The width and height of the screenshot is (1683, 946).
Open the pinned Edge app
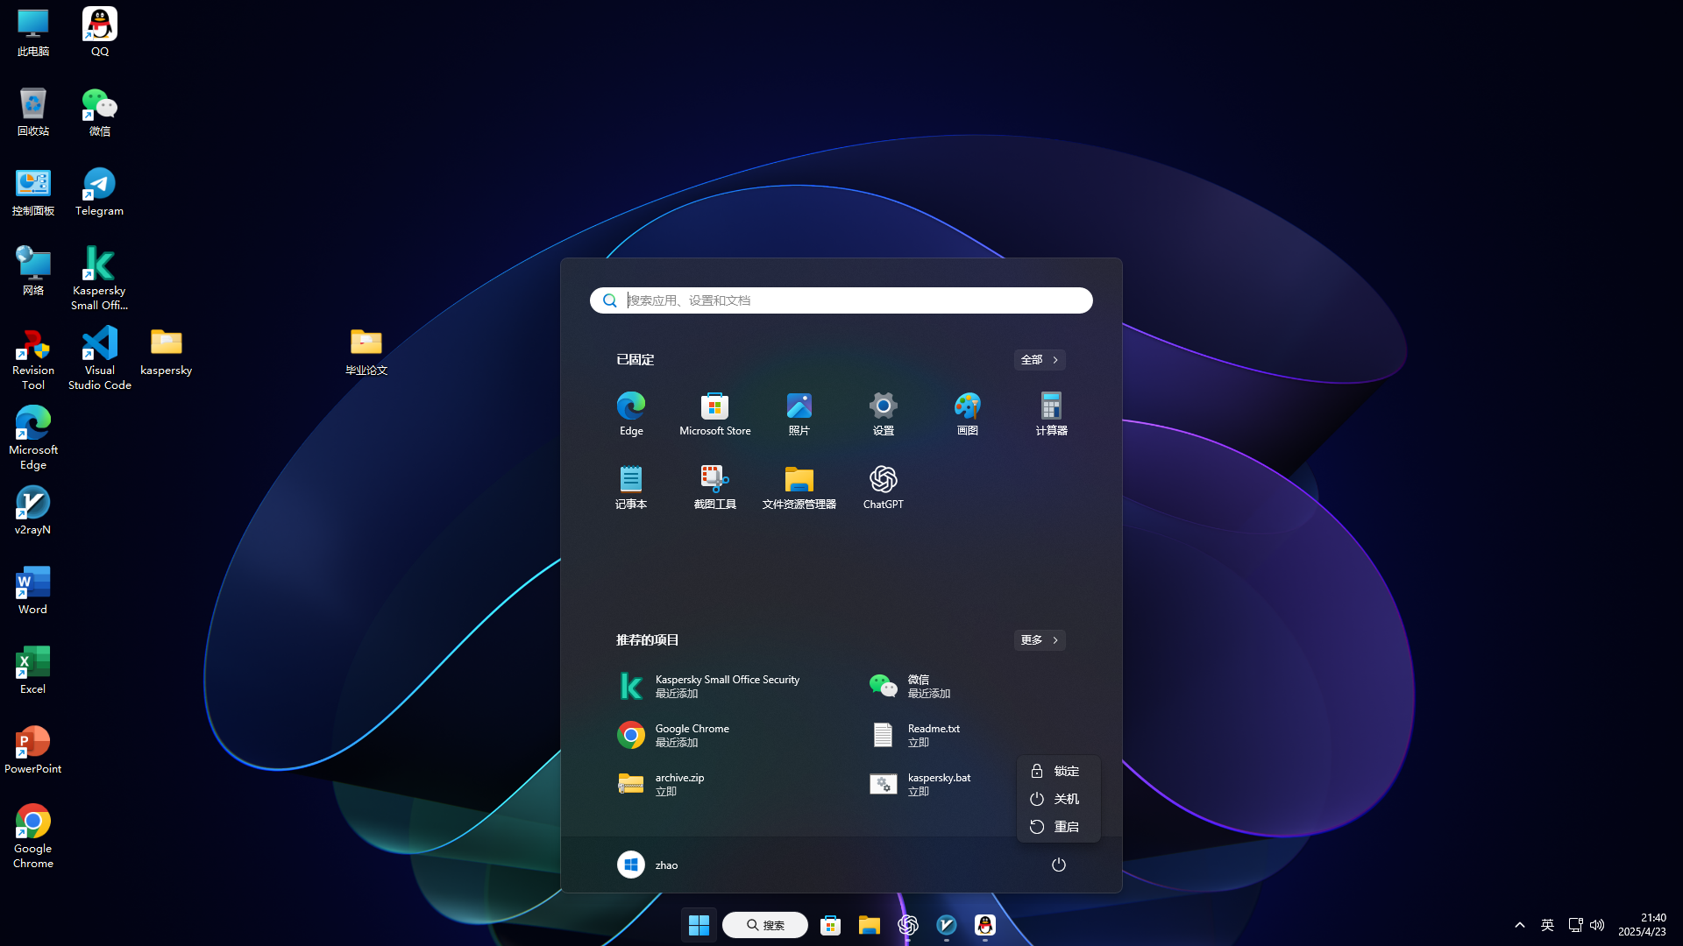(x=630, y=413)
